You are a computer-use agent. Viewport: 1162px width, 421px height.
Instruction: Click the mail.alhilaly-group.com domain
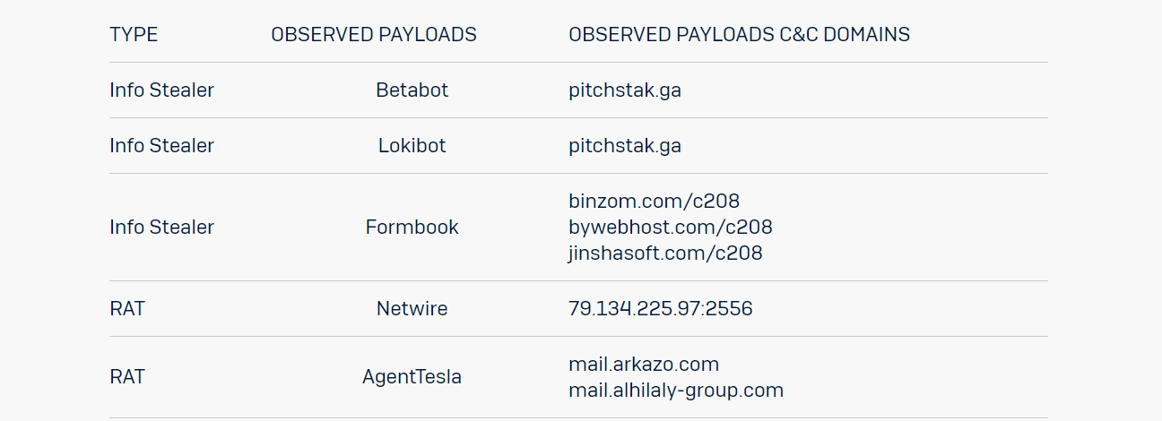675,391
